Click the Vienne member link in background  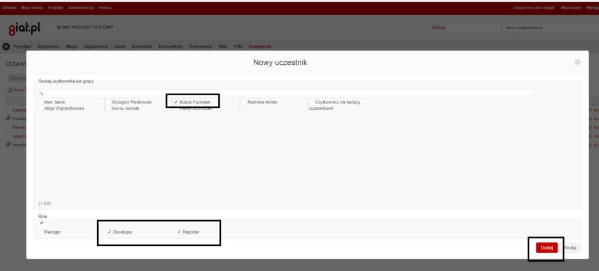(x=19, y=127)
